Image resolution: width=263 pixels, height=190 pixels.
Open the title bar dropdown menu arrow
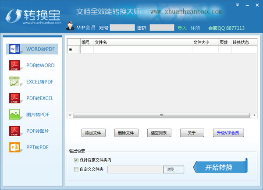(x=237, y=5)
